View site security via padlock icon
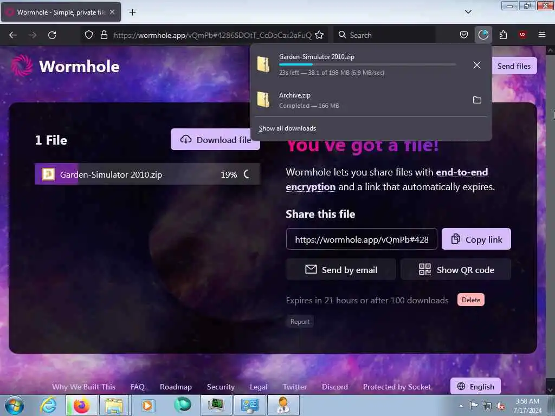The image size is (555, 416). (104, 35)
